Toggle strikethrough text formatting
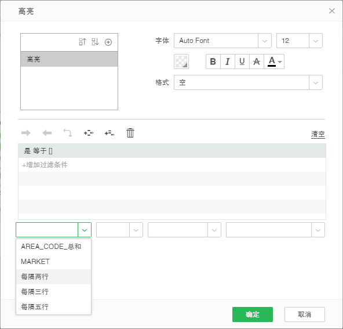 256,62
